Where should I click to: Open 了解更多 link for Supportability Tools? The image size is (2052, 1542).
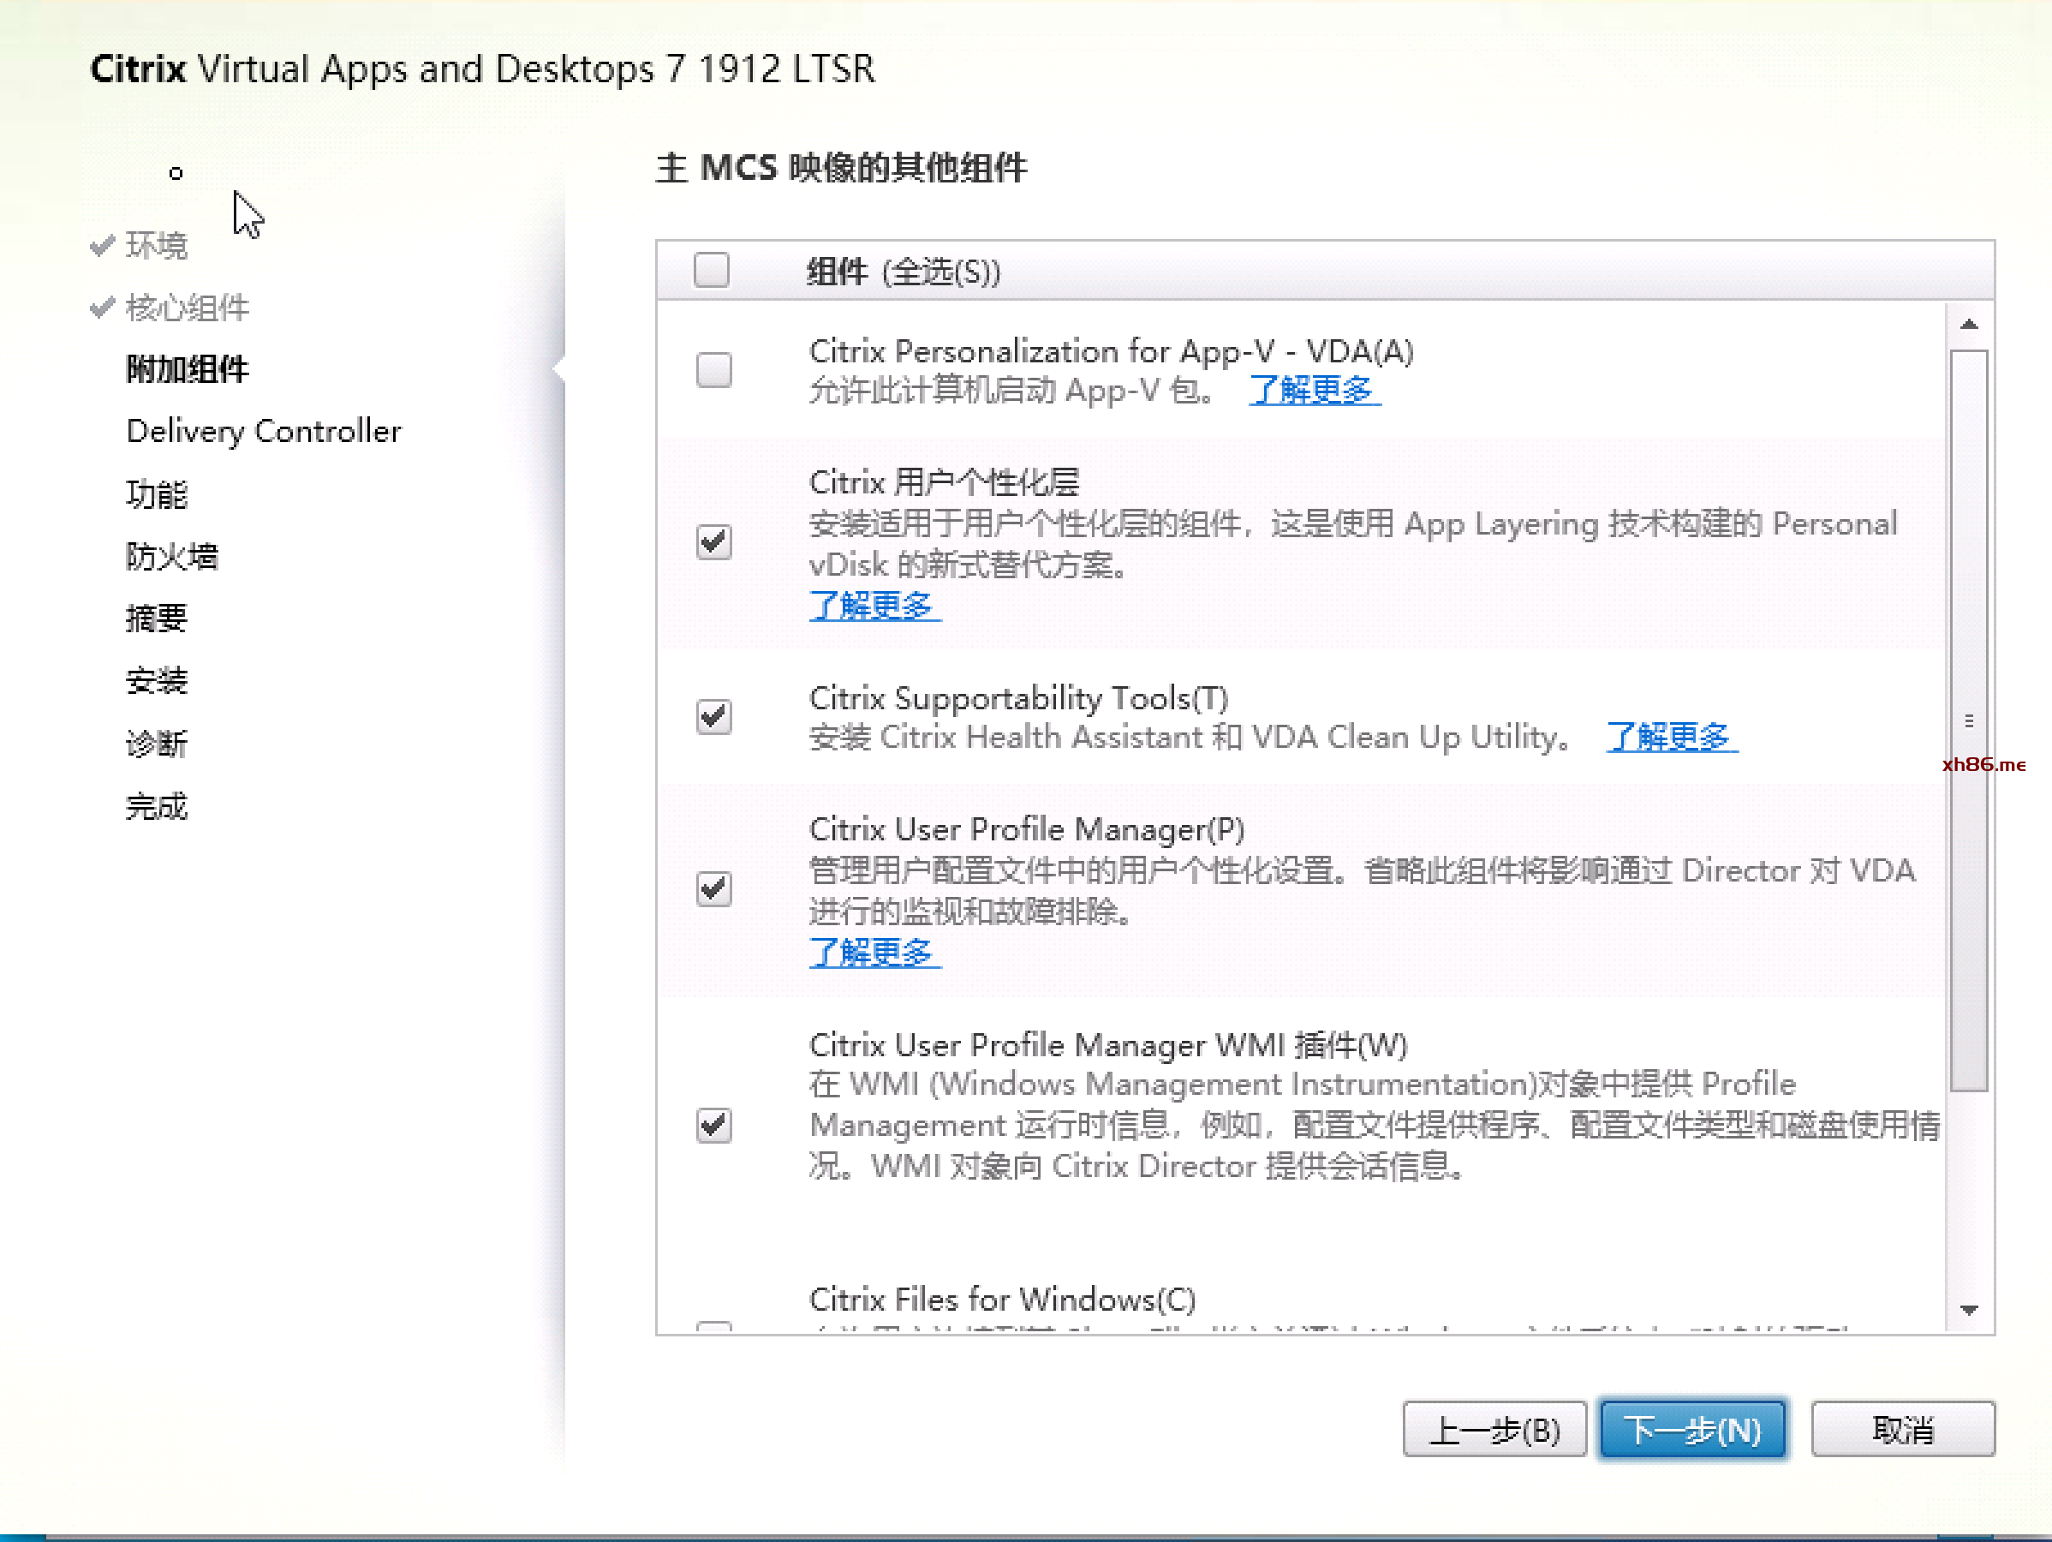(x=1671, y=738)
